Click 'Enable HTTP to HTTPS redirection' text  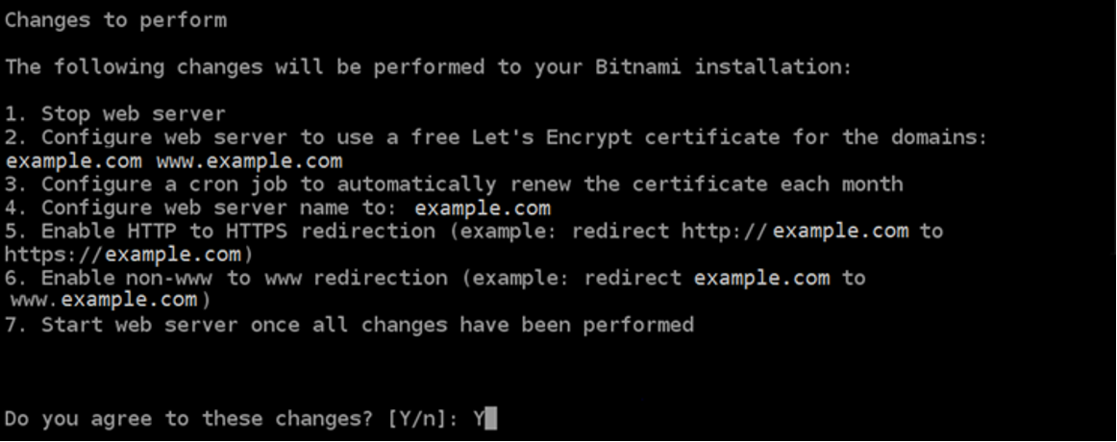coord(238,231)
